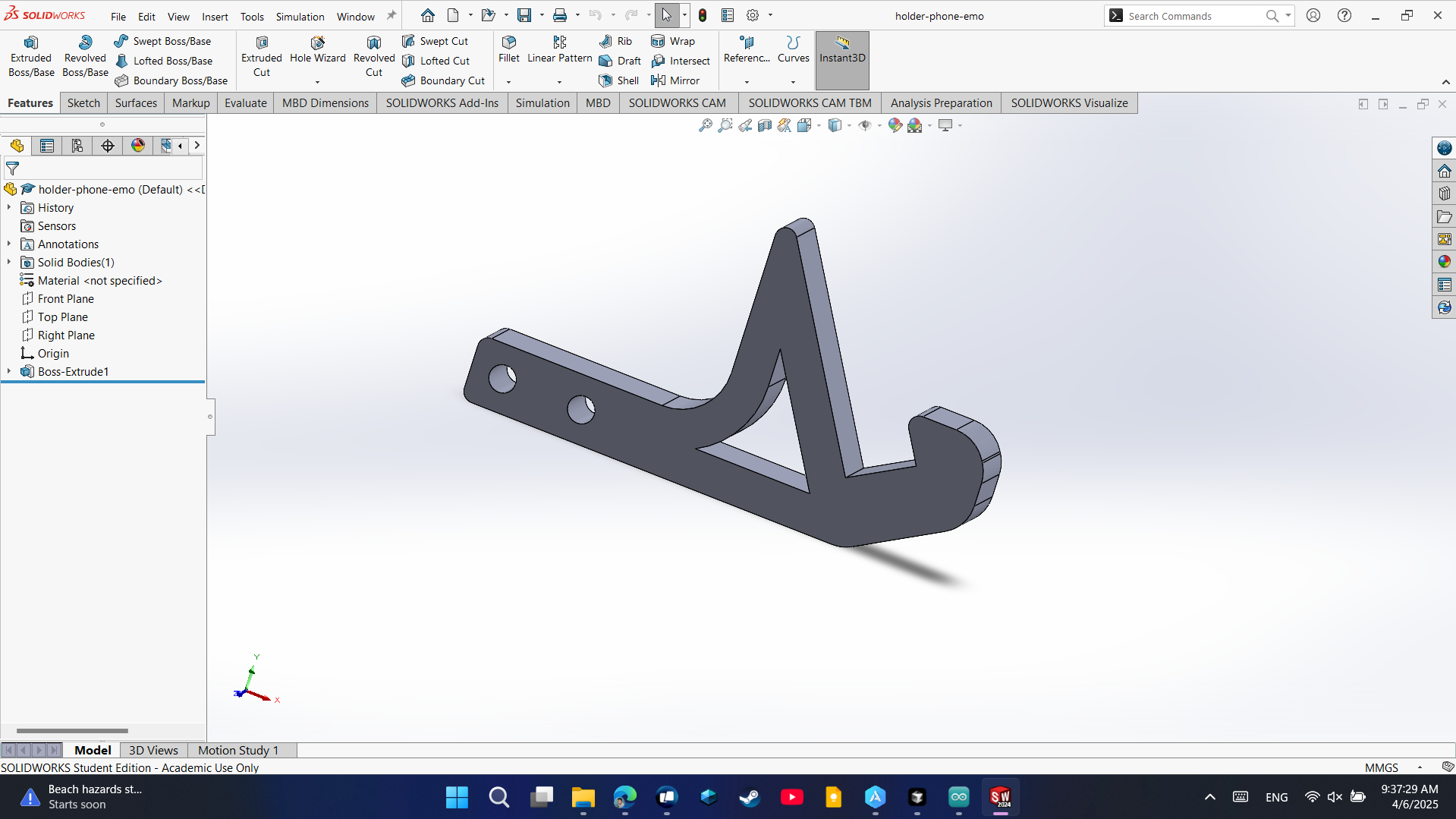
Task: Click the Help question mark button
Action: 1344,15
